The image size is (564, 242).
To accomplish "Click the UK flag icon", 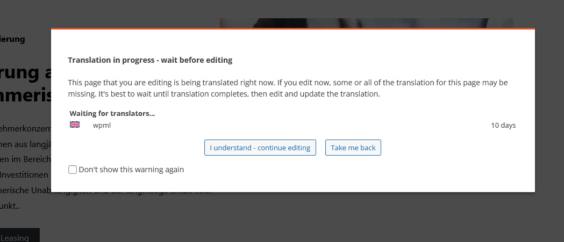I will (x=75, y=125).
